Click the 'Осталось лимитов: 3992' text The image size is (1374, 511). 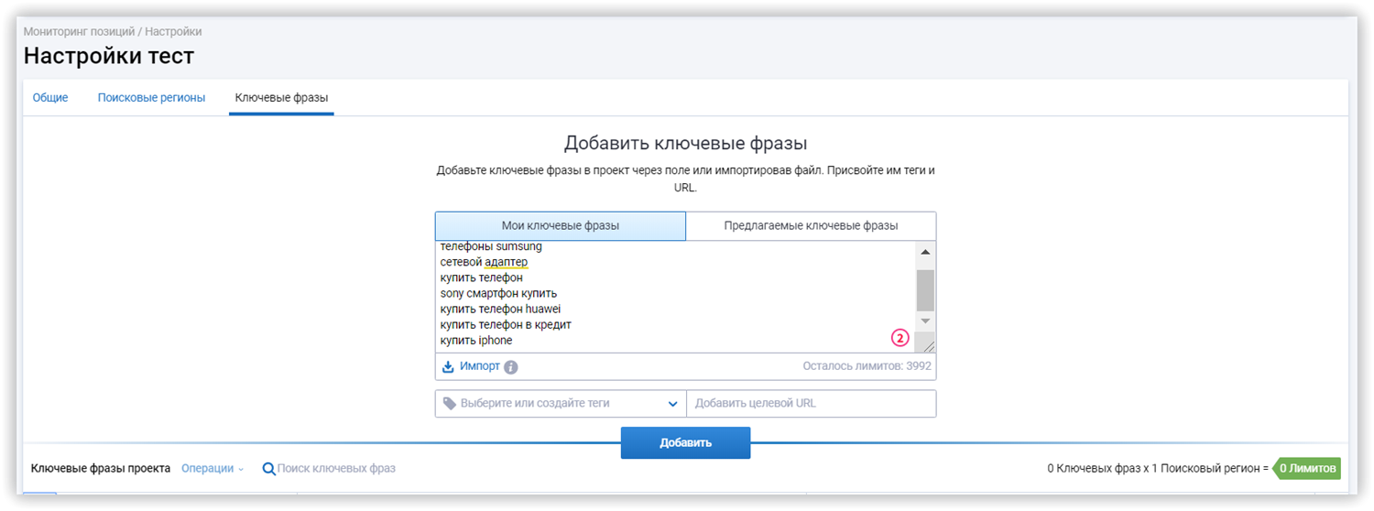[867, 366]
